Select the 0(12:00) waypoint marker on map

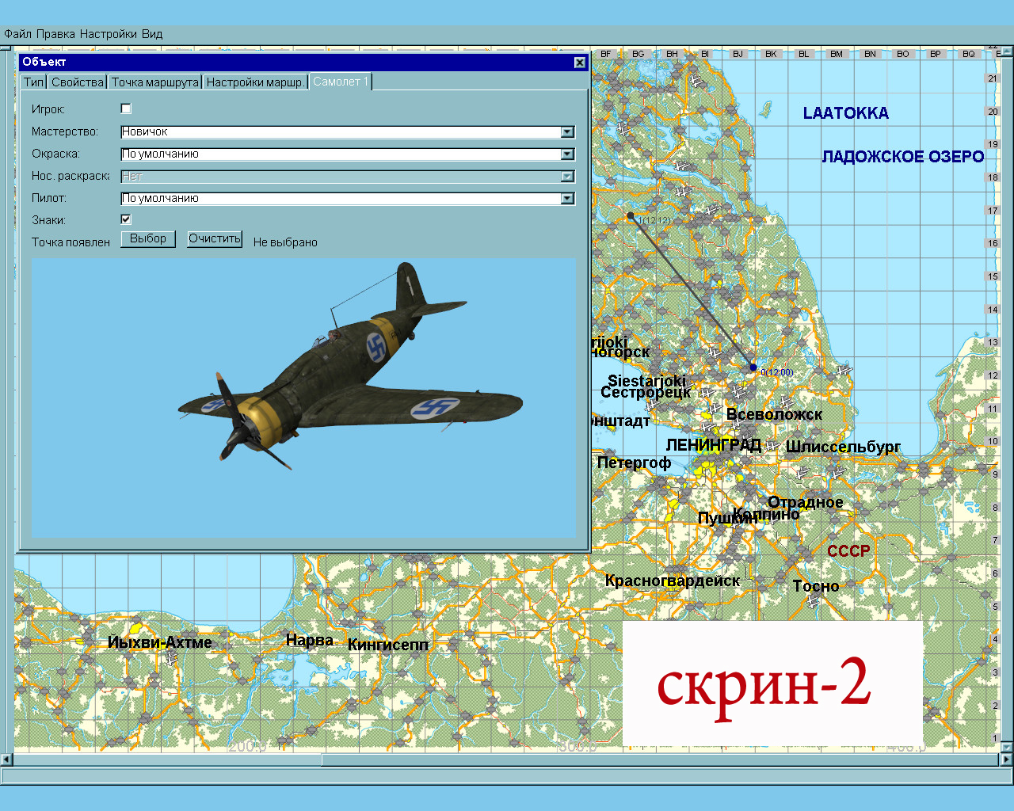coord(753,367)
